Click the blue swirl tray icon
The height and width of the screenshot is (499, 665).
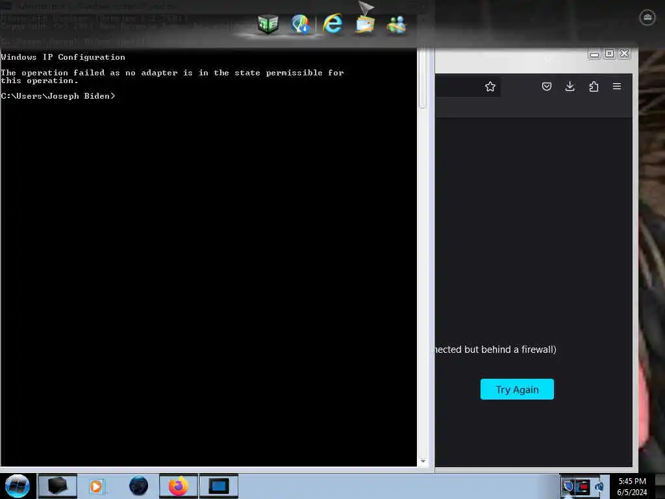(599, 486)
